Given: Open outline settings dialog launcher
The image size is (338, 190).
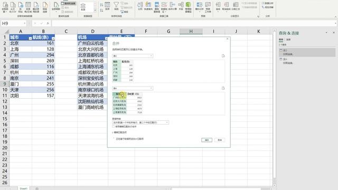Looking at the screenshot, I should pyautogui.click(x=258, y=16).
